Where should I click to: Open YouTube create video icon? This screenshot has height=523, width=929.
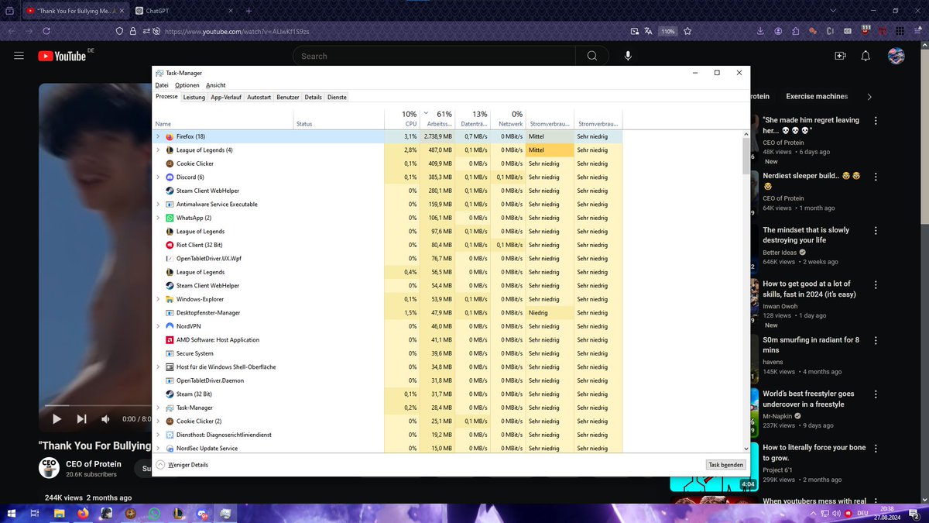click(x=840, y=56)
